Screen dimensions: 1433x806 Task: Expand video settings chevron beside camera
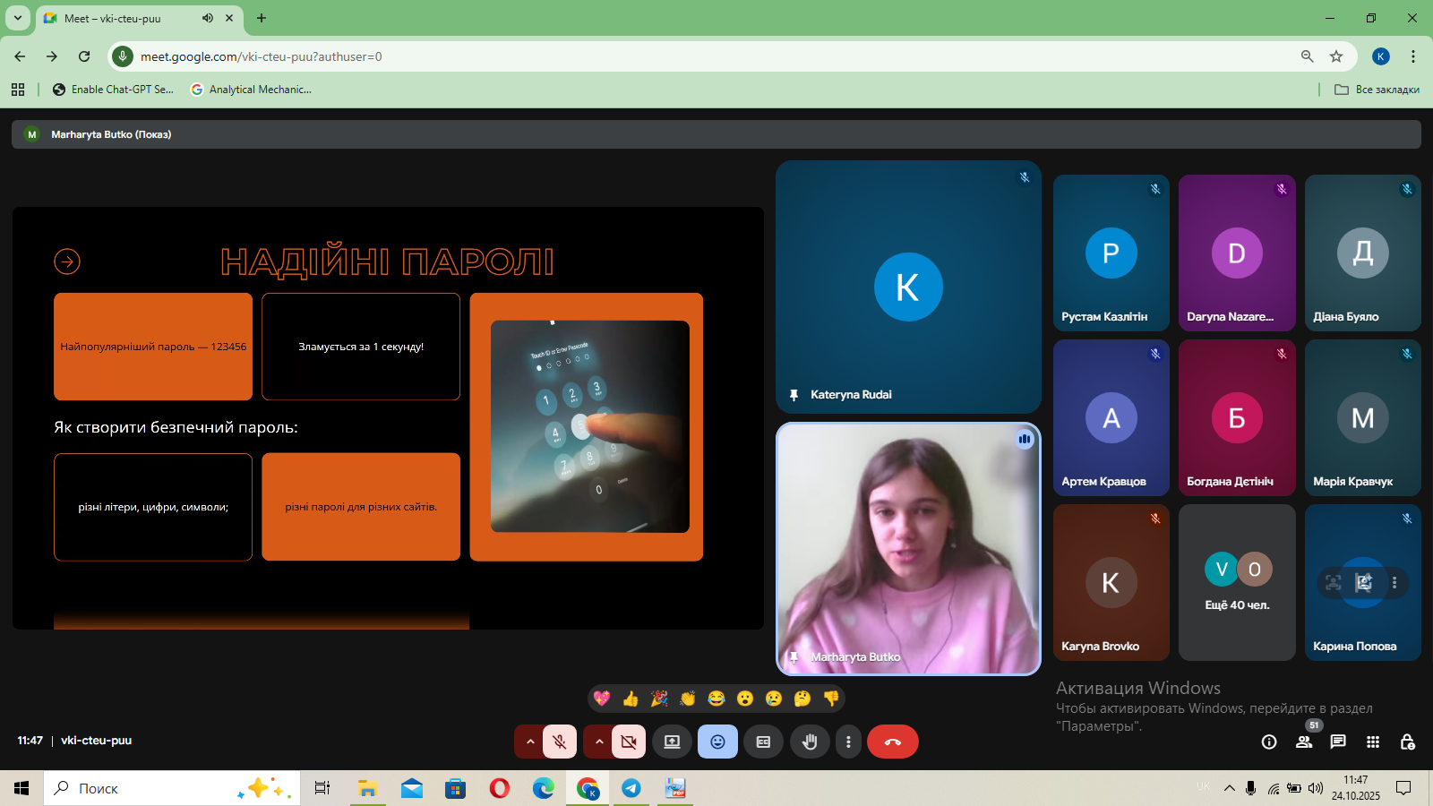599,742
